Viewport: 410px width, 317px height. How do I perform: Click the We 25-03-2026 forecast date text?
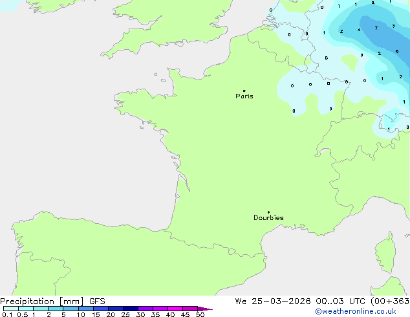273,301
